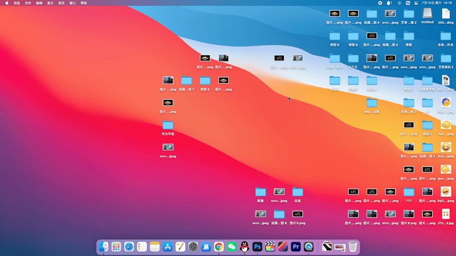Select the 图片 5.png file
The width and height of the screenshot is (456, 256).
click(298, 217)
